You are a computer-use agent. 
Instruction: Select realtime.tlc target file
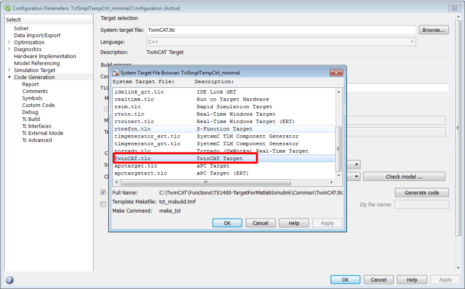224,99
